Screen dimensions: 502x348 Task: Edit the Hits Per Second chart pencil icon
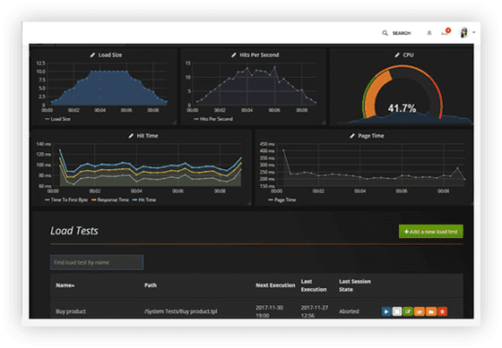234,55
